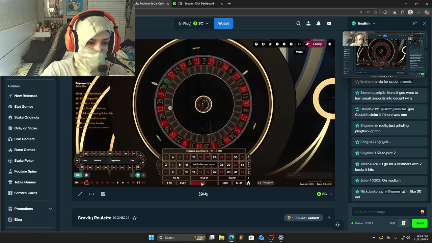Open the emoji picker in chat
The height and width of the screenshot is (243, 432).
pos(422,212)
